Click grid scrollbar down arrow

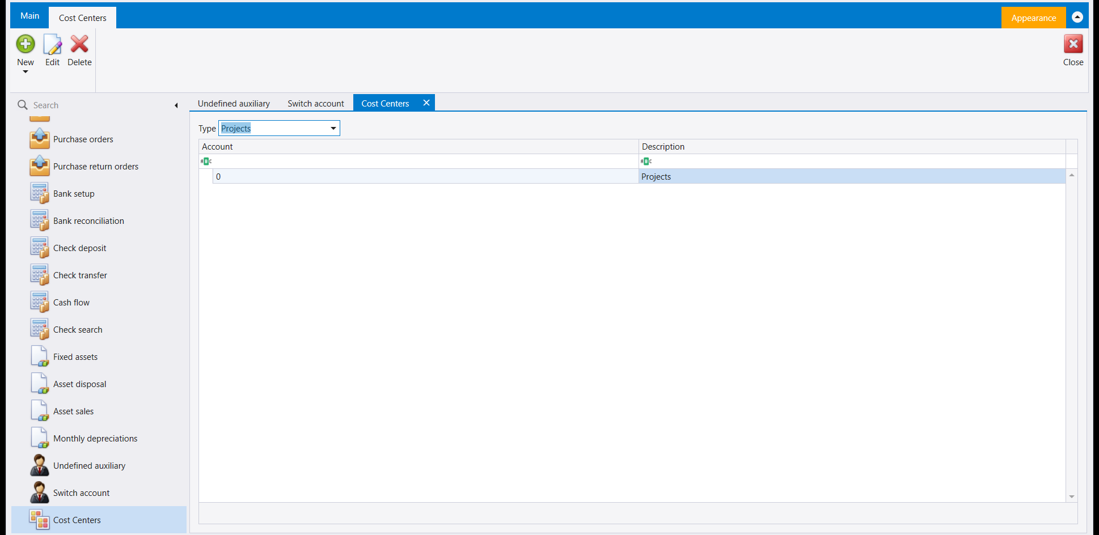click(x=1072, y=496)
